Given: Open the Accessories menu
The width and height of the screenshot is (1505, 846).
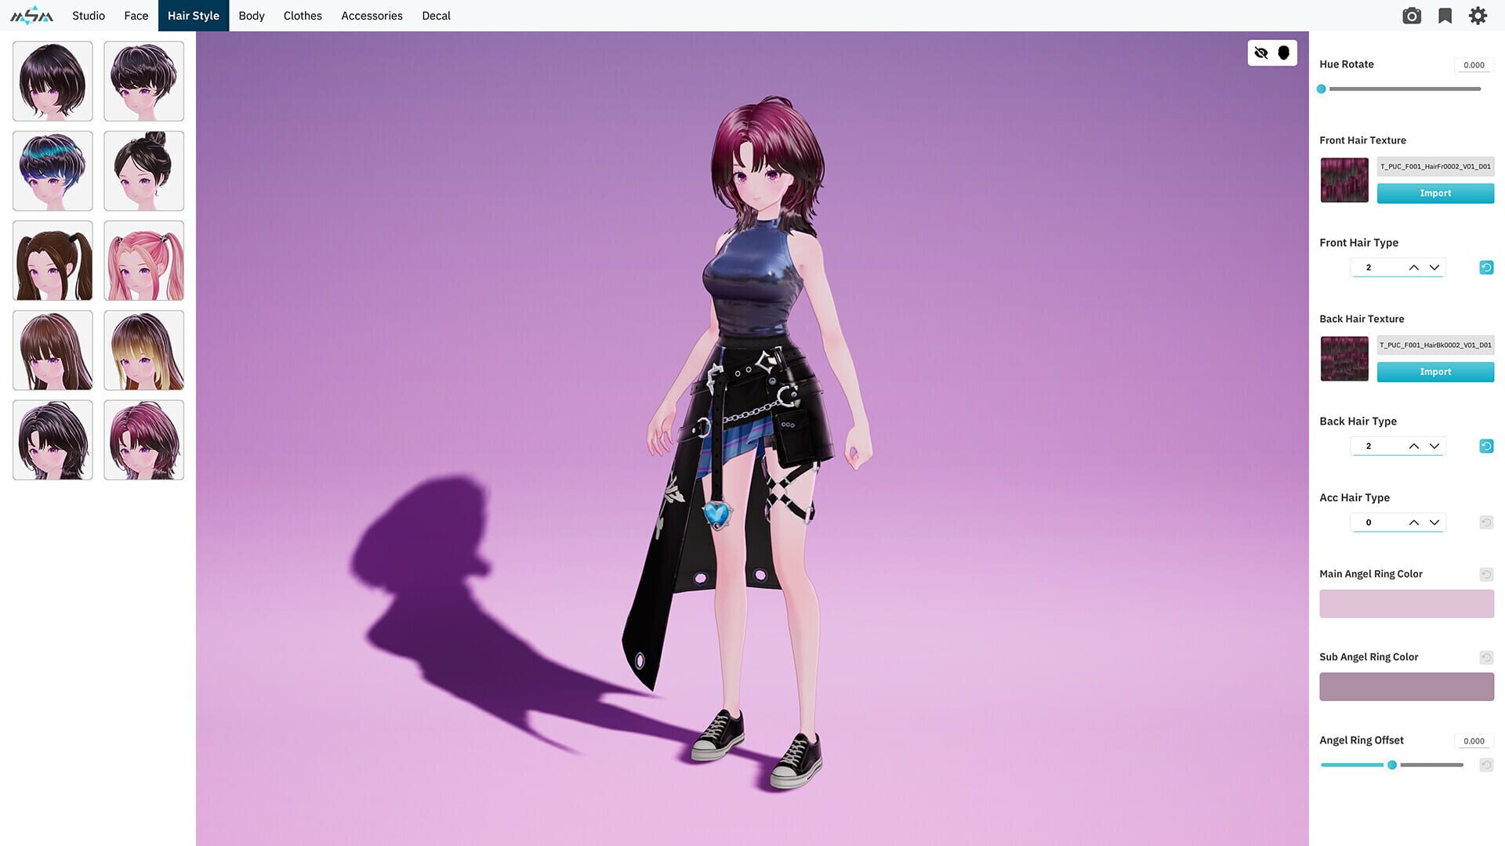Looking at the screenshot, I should (x=372, y=16).
